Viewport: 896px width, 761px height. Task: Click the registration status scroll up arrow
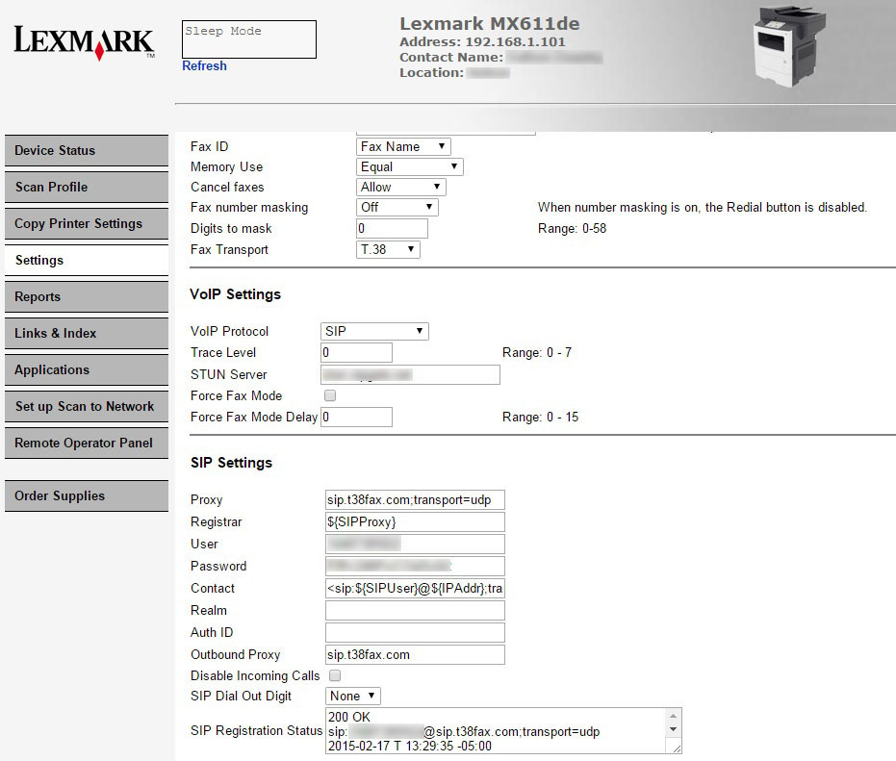coord(673,715)
